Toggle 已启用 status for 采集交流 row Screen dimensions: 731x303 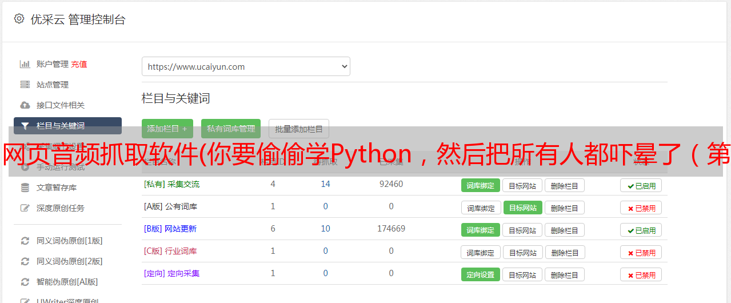pos(641,185)
